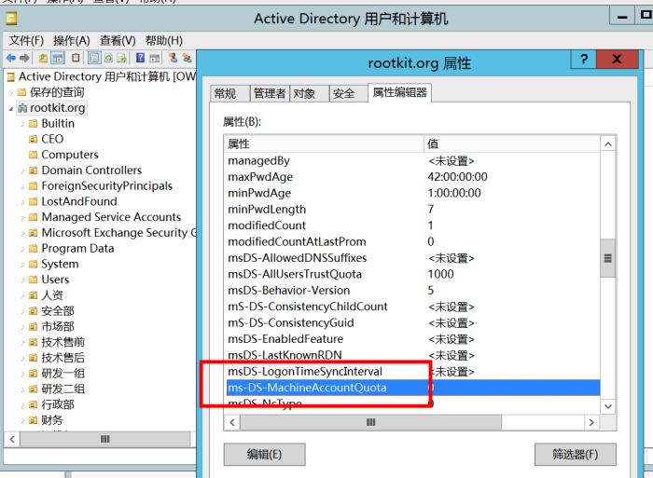Select the msDS-Behavior-Version attribute row

coord(411,291)
